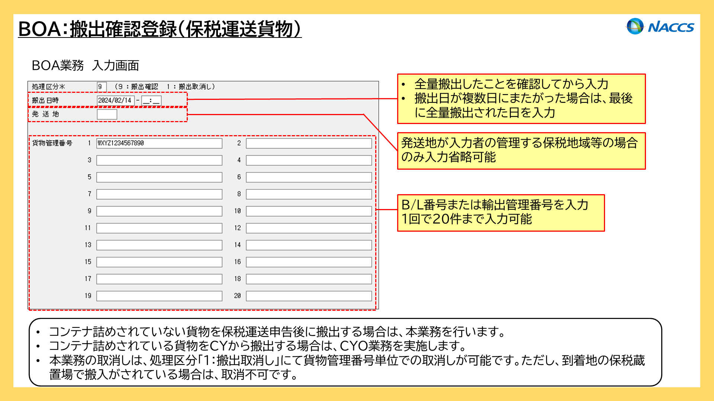
Task: Click 貨物管理番号 input field number 11
Action: (x=160, y=228)
